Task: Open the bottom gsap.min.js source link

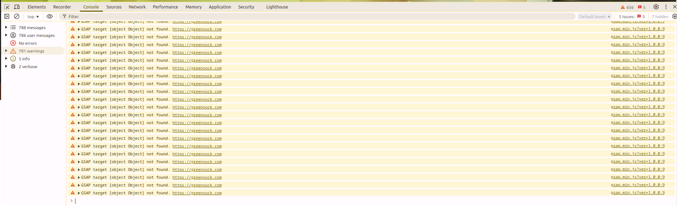Action: point(637,193)
